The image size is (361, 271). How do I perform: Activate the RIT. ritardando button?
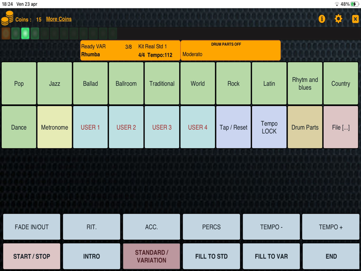click(x=92, y=227)
